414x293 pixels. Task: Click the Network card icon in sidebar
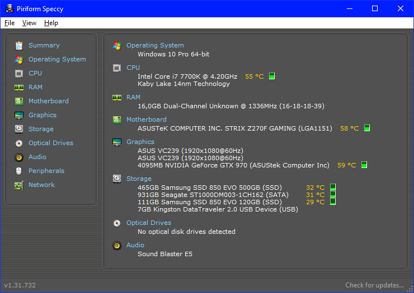pos(19,185)
